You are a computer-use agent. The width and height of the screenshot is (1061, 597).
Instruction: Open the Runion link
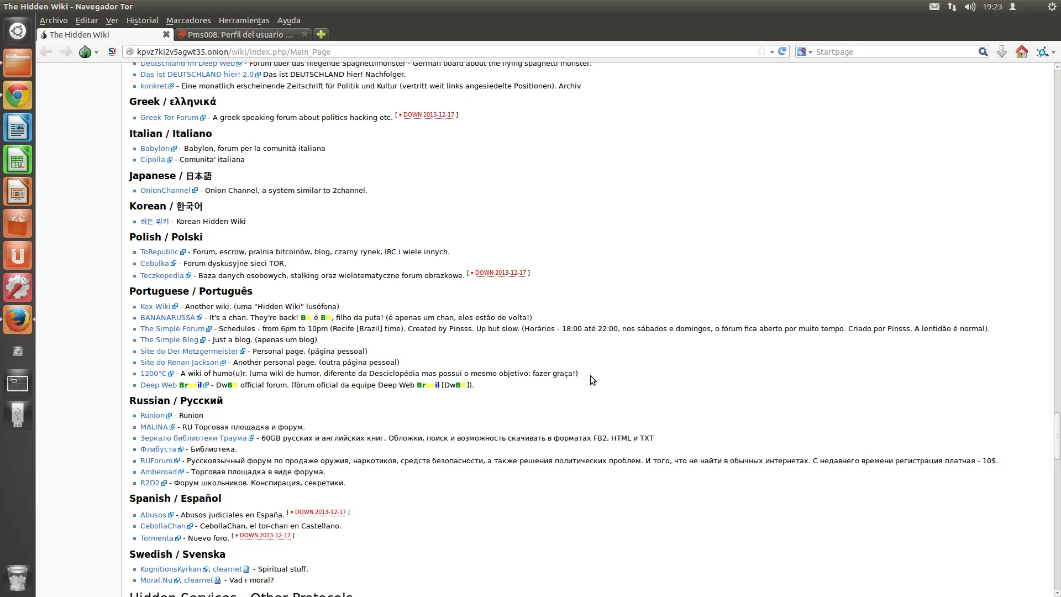point(153,416)
